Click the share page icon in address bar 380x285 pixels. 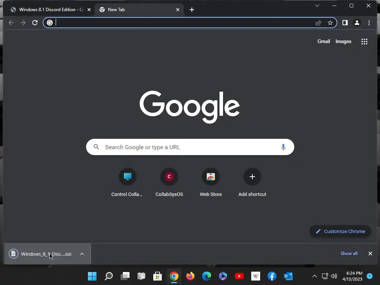pyautogui.click(x=318, y=23)
